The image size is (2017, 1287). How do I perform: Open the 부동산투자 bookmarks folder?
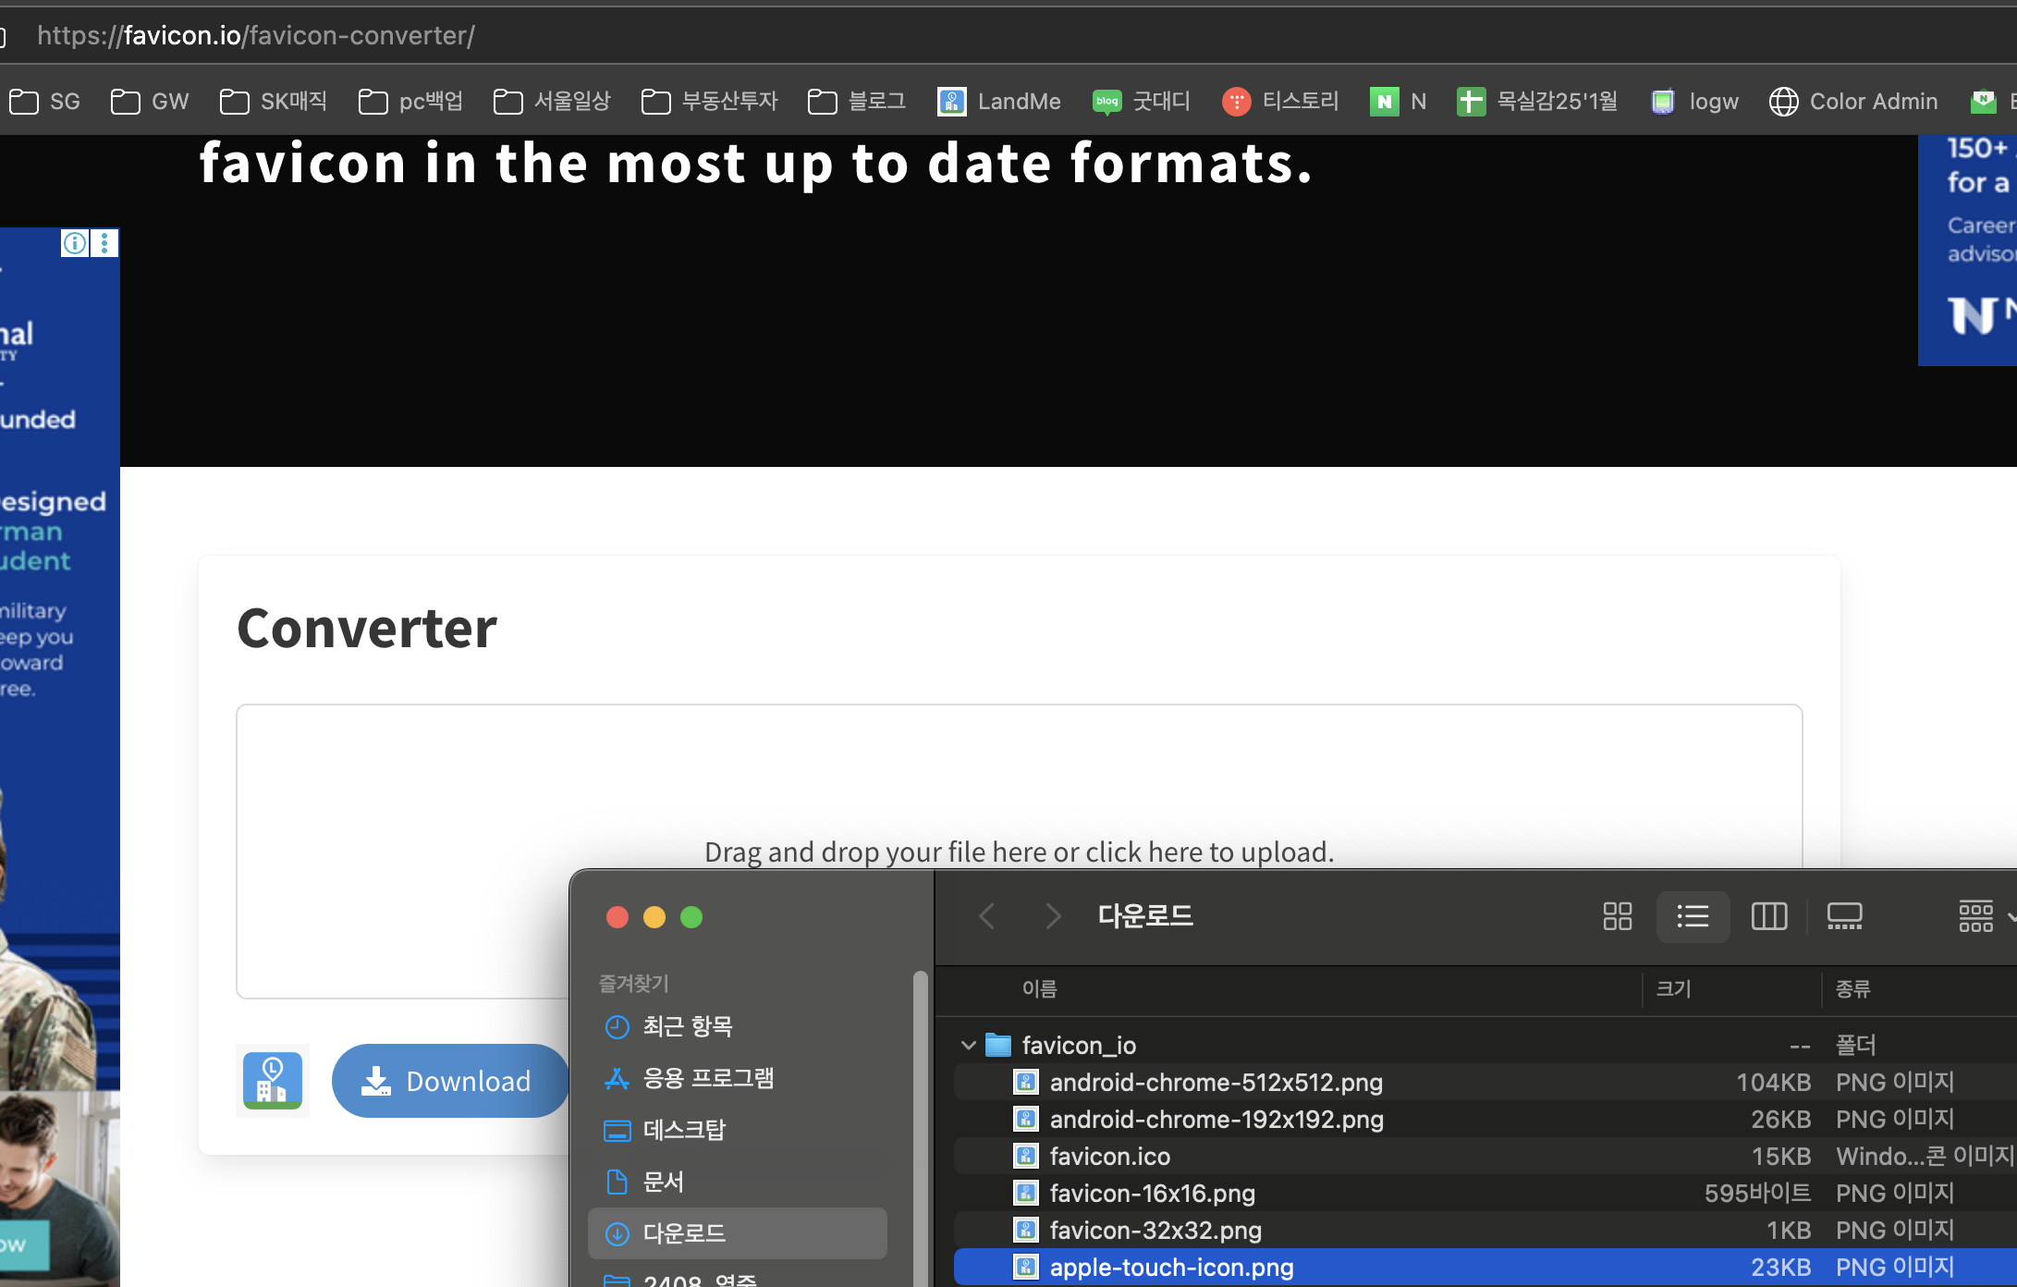tap(710, 101)
